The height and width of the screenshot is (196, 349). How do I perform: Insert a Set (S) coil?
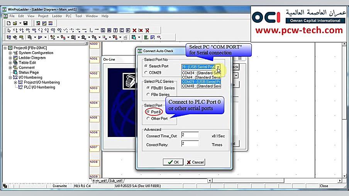pos(53,30)
